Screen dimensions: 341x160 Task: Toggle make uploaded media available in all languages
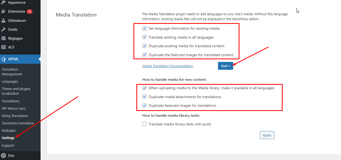click(x=144, y=88)
